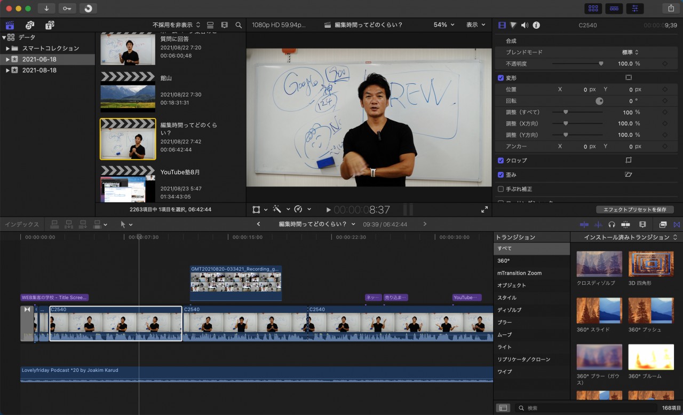Toggle viewer fullscreen arrows icon

click(x=485, y=209)
